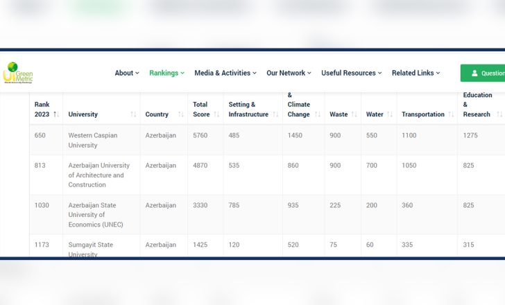Image resolution: width=505 pixels, height=305 pixels.
Task: Click the Country column header text
Action: (x=157, y=114)
